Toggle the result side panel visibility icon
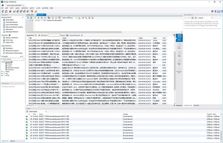The width and height of the screenshot is (223, 143). pos(174,35)
